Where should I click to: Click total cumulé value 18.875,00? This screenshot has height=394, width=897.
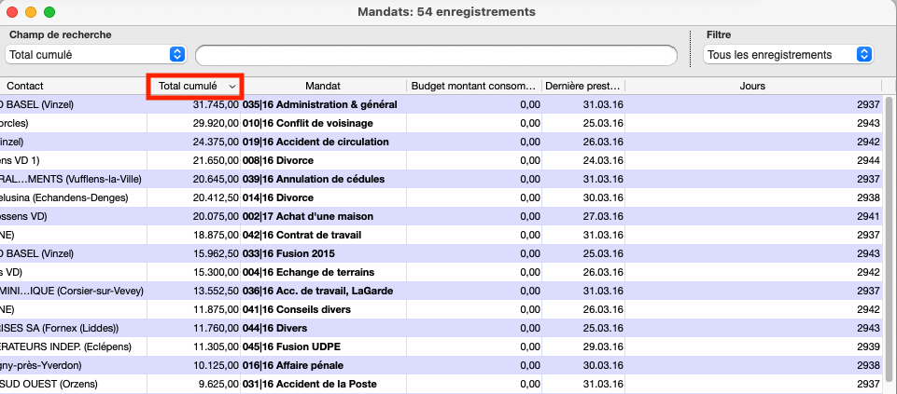(216, 235)
